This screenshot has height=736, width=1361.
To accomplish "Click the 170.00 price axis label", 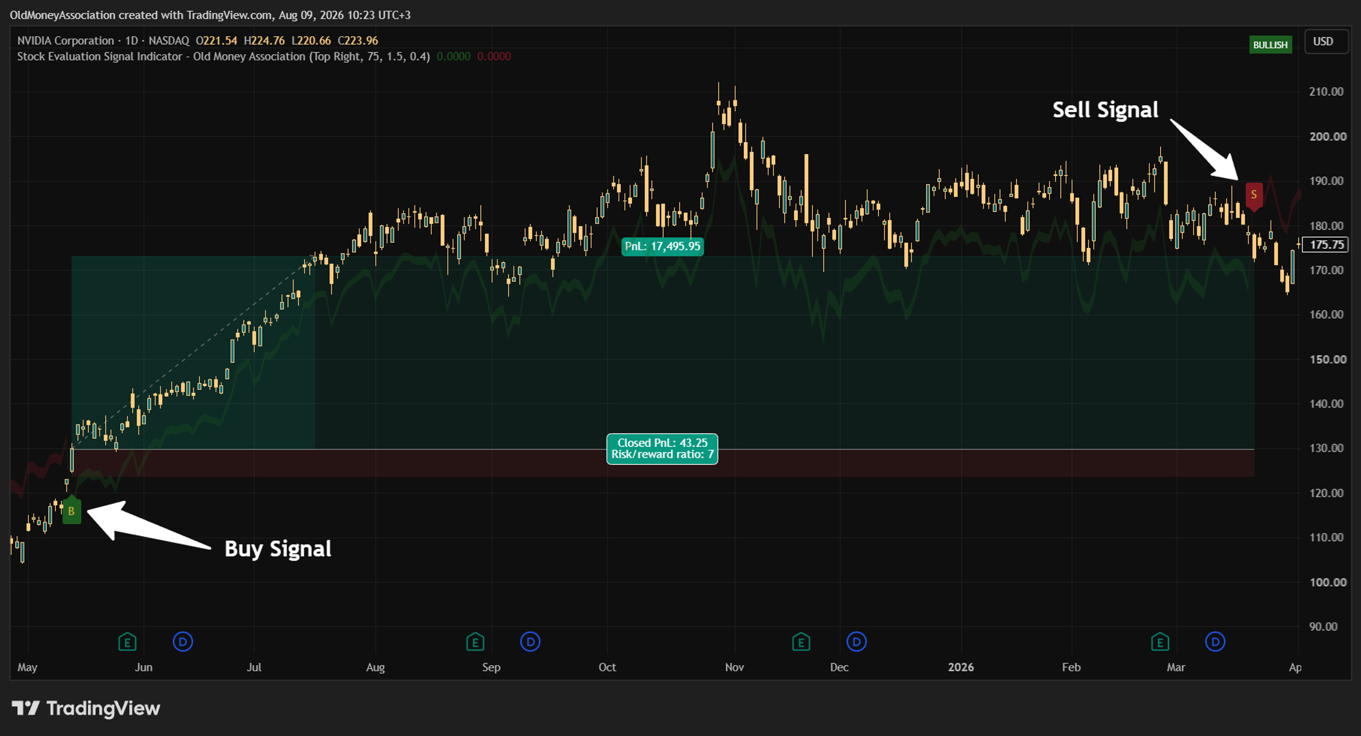I will pyautogui.click(x=1326, y=270).
